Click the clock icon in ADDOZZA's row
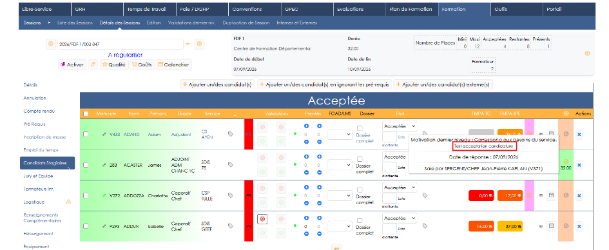 (566, 195)
